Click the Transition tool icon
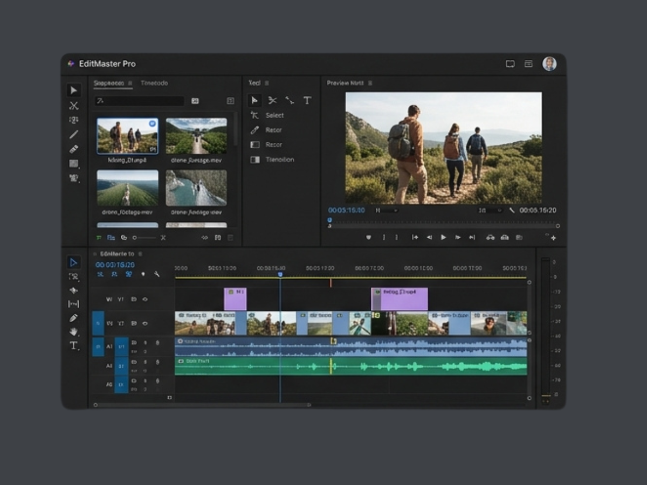 pyautogui.click(x=255, y=160)
